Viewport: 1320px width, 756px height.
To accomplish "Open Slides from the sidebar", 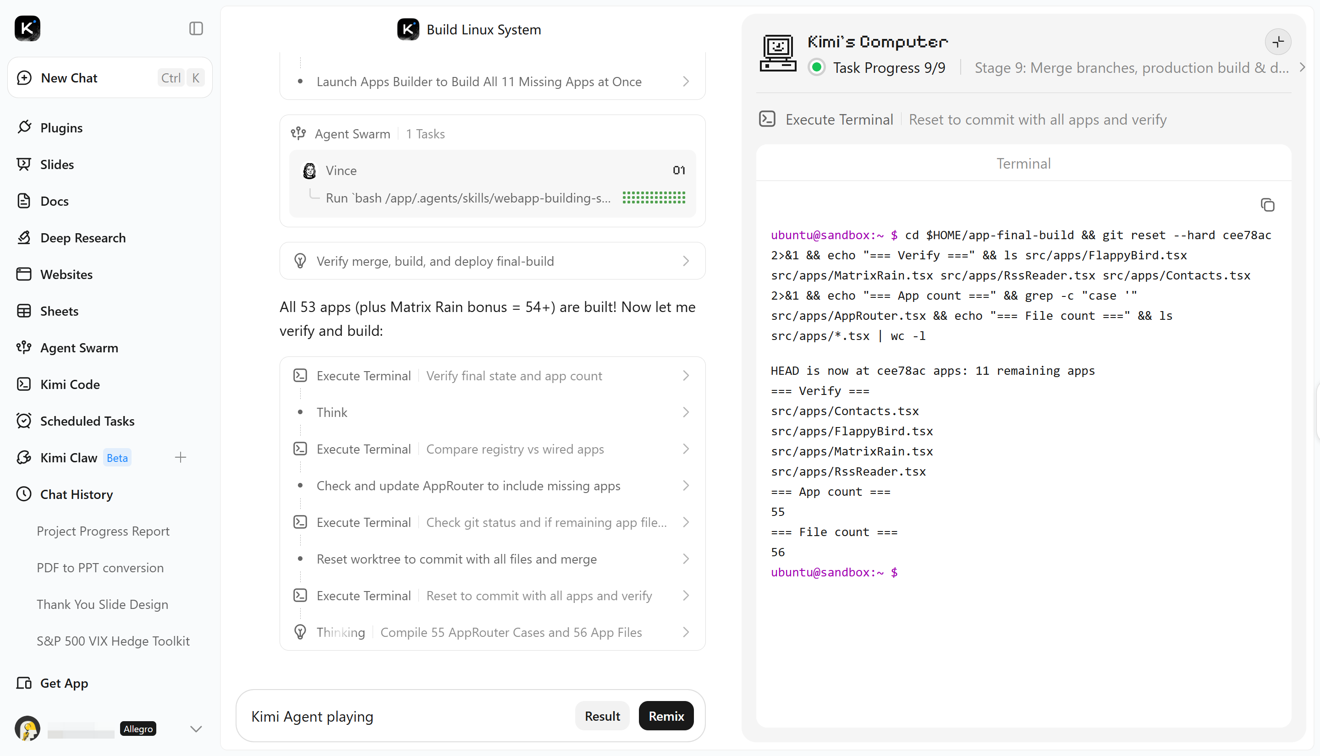I will coord(57,164).
